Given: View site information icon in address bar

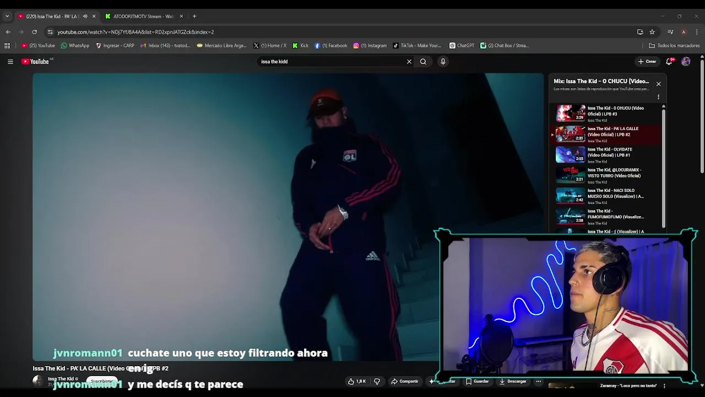Looking at the screenshot, I should point(50,32).
